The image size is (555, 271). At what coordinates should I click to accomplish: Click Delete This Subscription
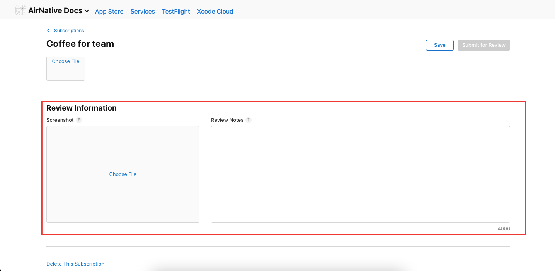click(x=75, y=264)
